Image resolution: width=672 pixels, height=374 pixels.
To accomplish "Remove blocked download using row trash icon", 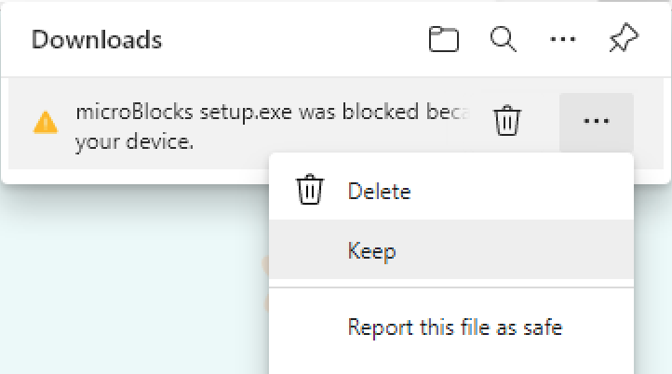I will (x=507, y=120).
